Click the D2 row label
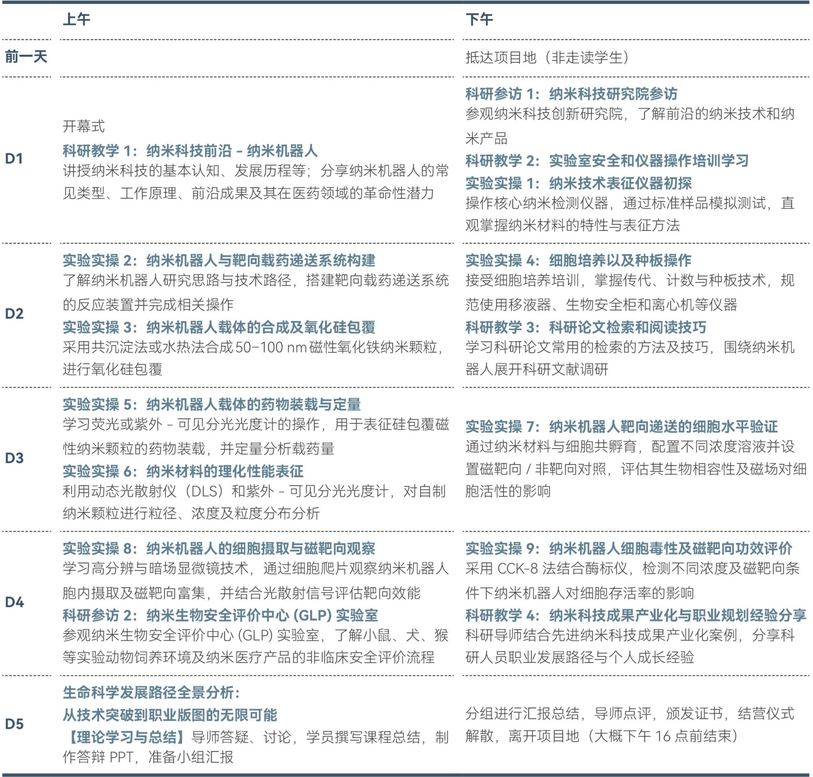The height and width of the screenshot is (777, 813). tap(14, 314)
